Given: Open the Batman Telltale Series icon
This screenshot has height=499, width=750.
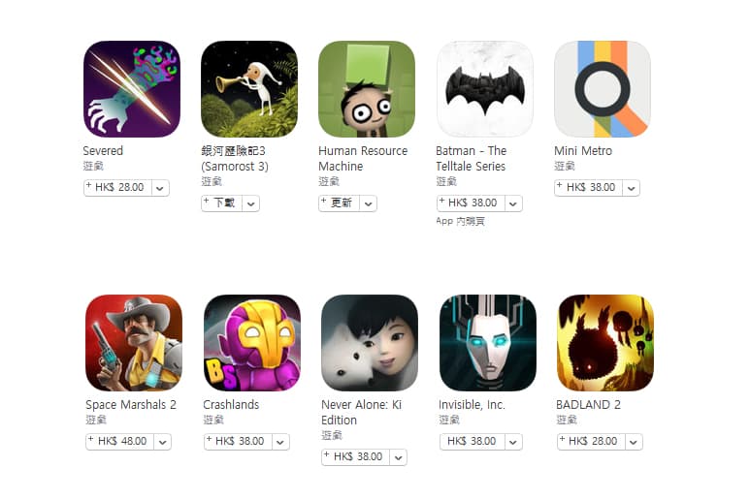Looking at the screenshot, I should [484, 89].
